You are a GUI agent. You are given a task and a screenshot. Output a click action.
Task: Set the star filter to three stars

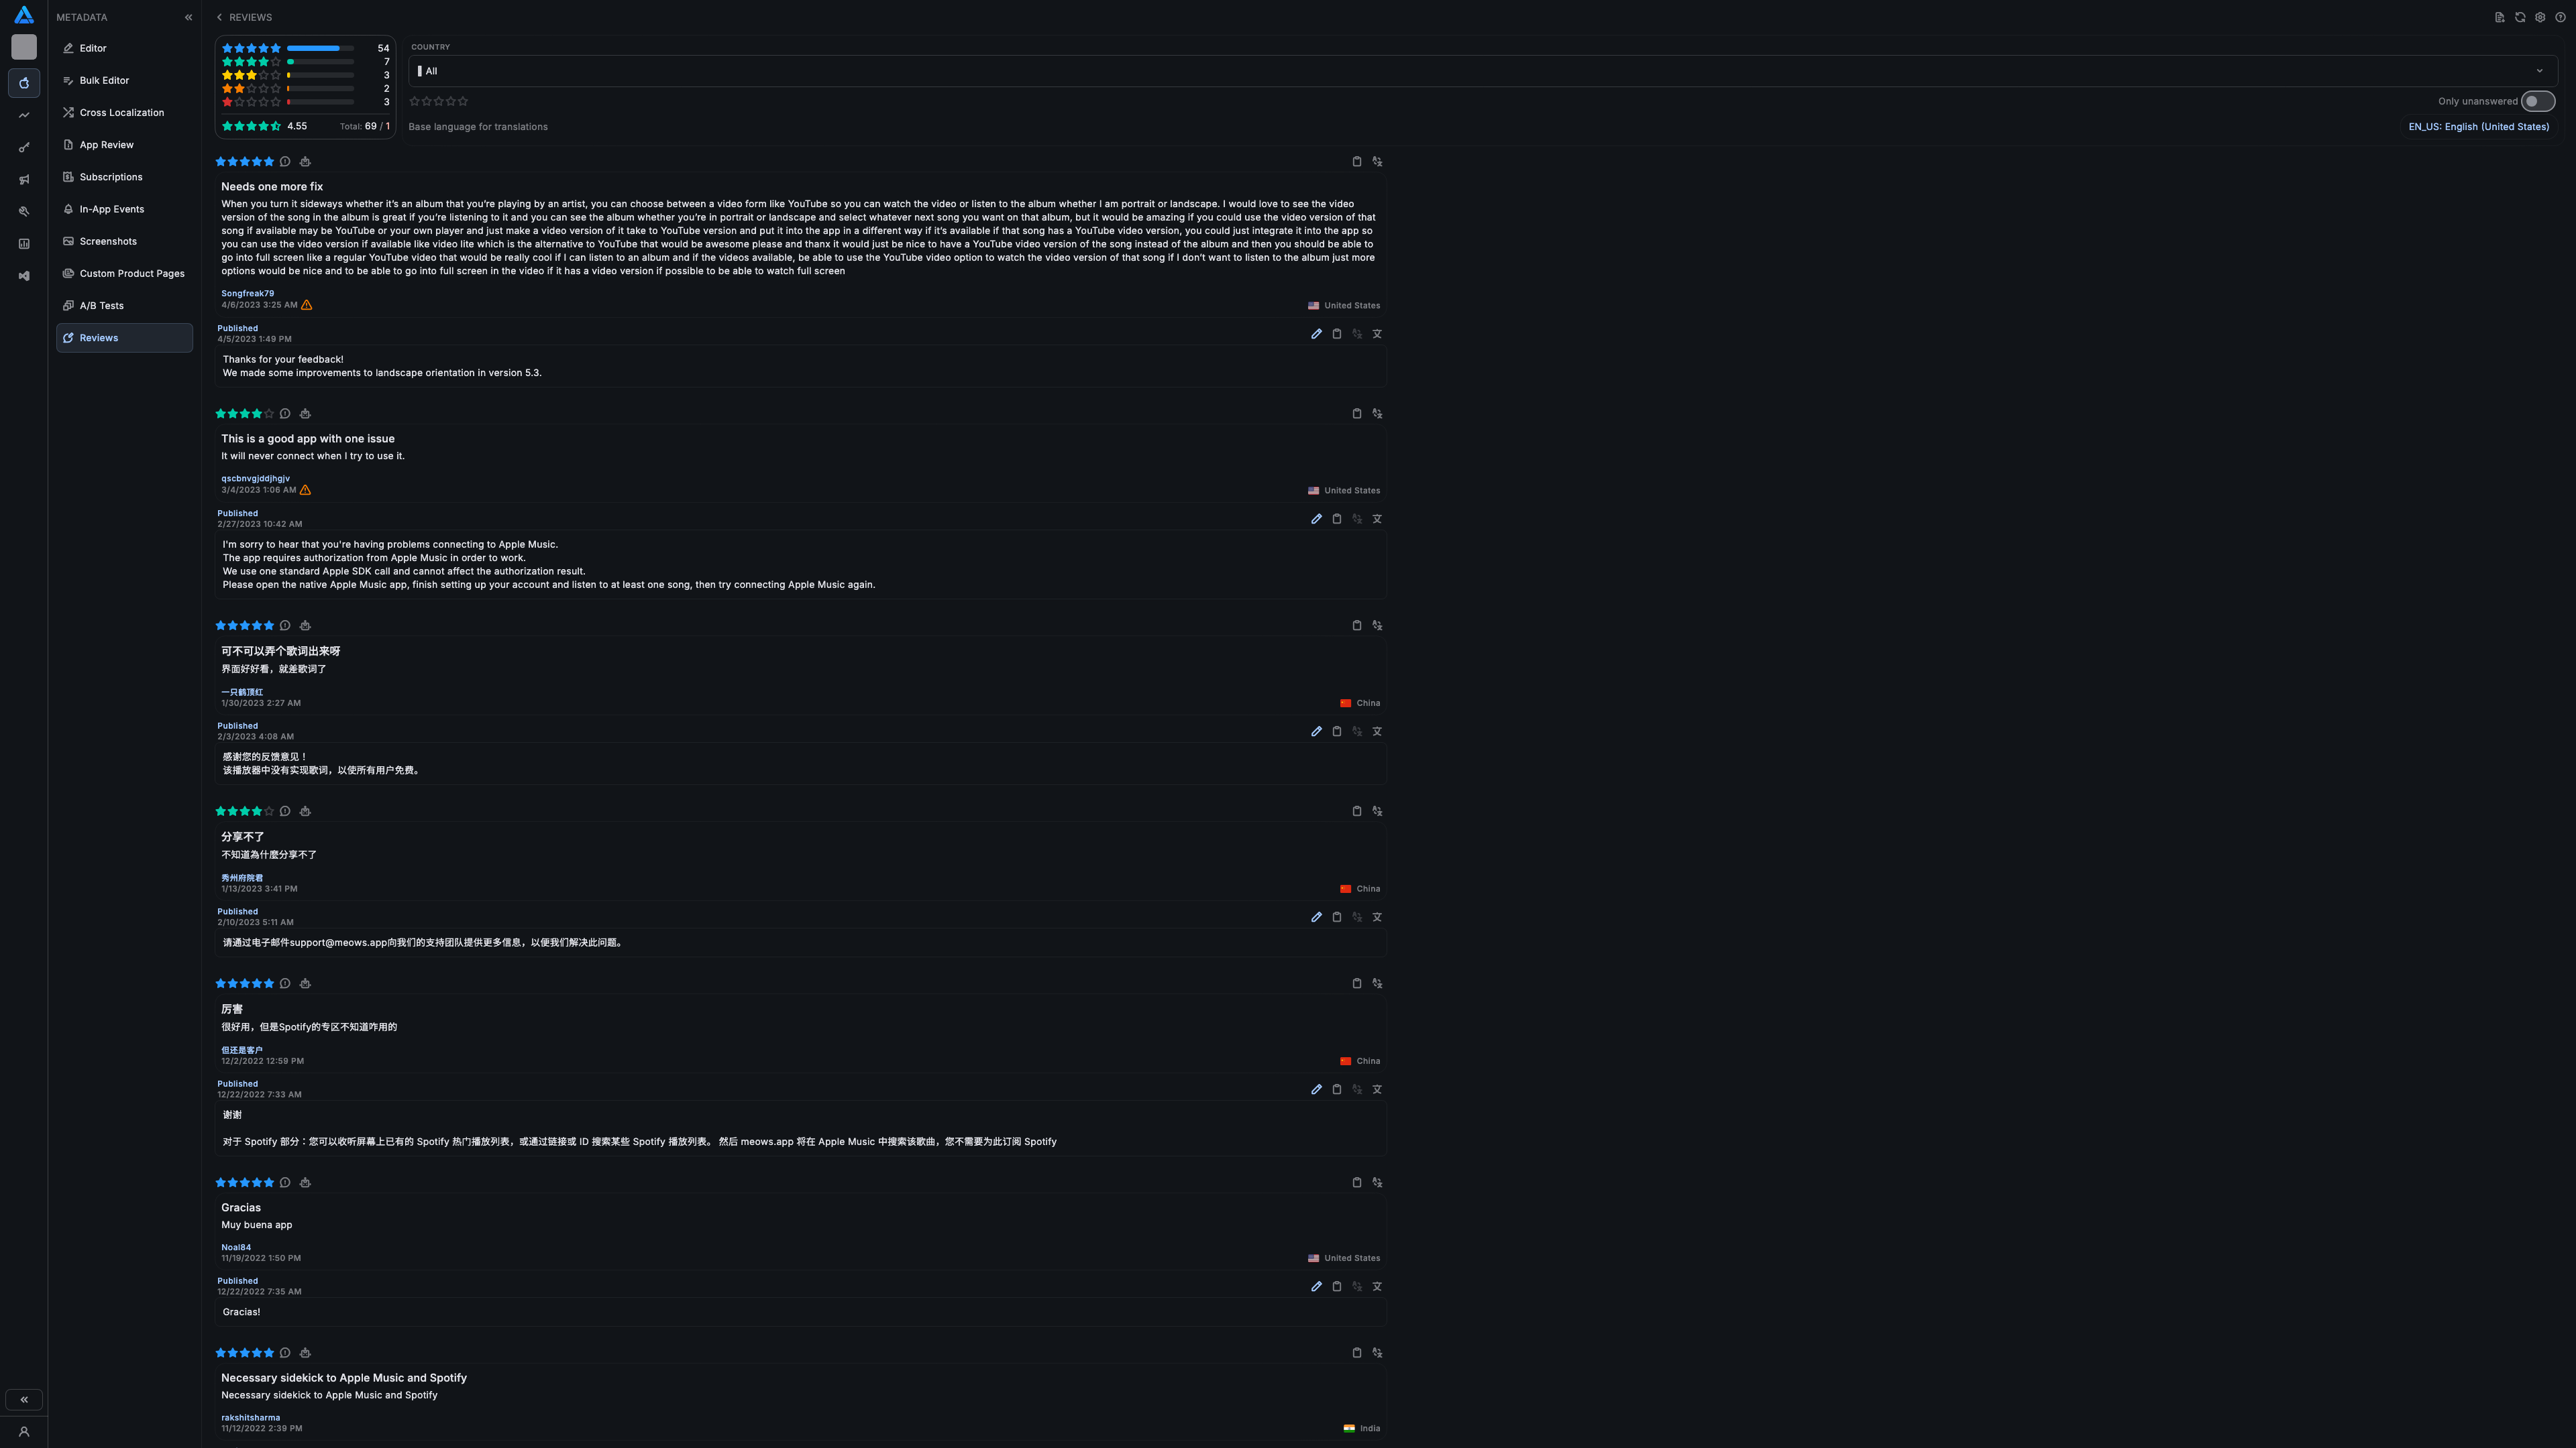(438, 101)
